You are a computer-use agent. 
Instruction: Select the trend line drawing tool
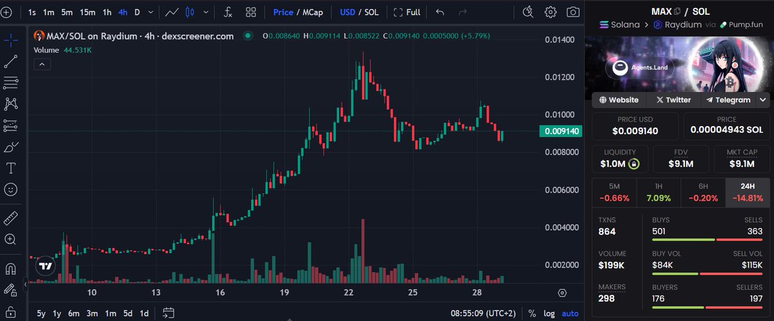coord(11,61)
